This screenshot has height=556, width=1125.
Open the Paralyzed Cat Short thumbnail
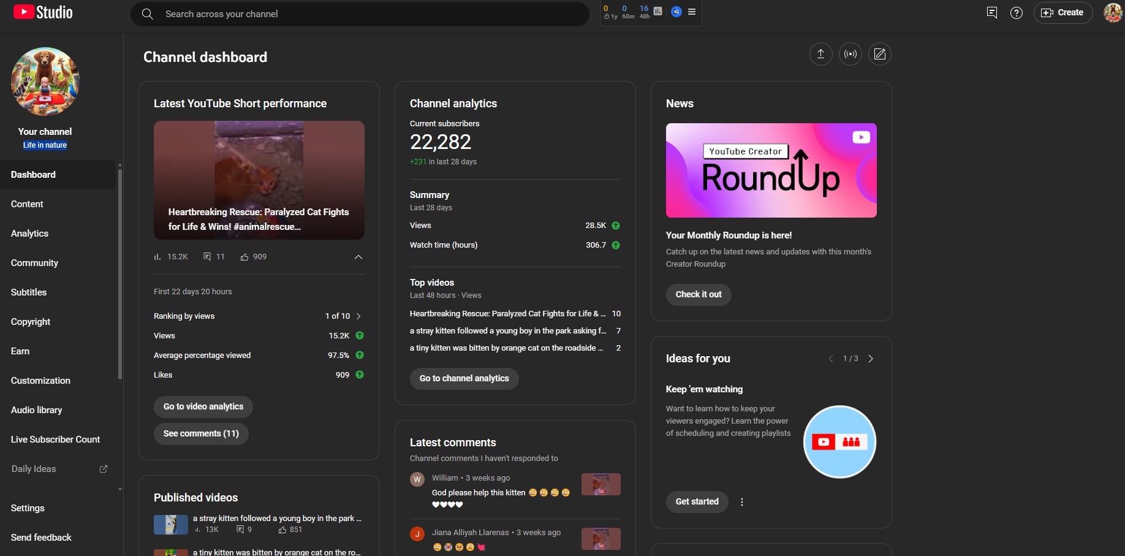tap(259, 180)
